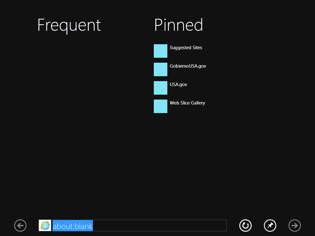Viewport: 315px width, 236px height.
Task: Click the GobiernoUSA.gov text label
Action: coord(188,66)
